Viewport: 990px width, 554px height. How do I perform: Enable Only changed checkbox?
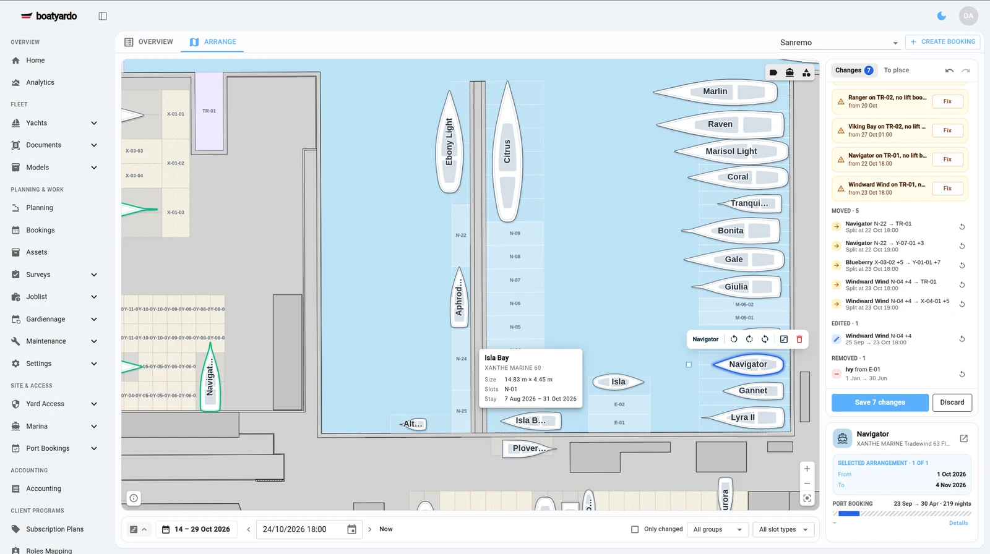(635, 529)
